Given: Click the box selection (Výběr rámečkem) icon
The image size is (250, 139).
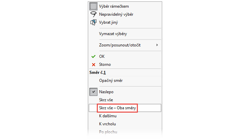Looking at the screenshot, I should 93,6.
